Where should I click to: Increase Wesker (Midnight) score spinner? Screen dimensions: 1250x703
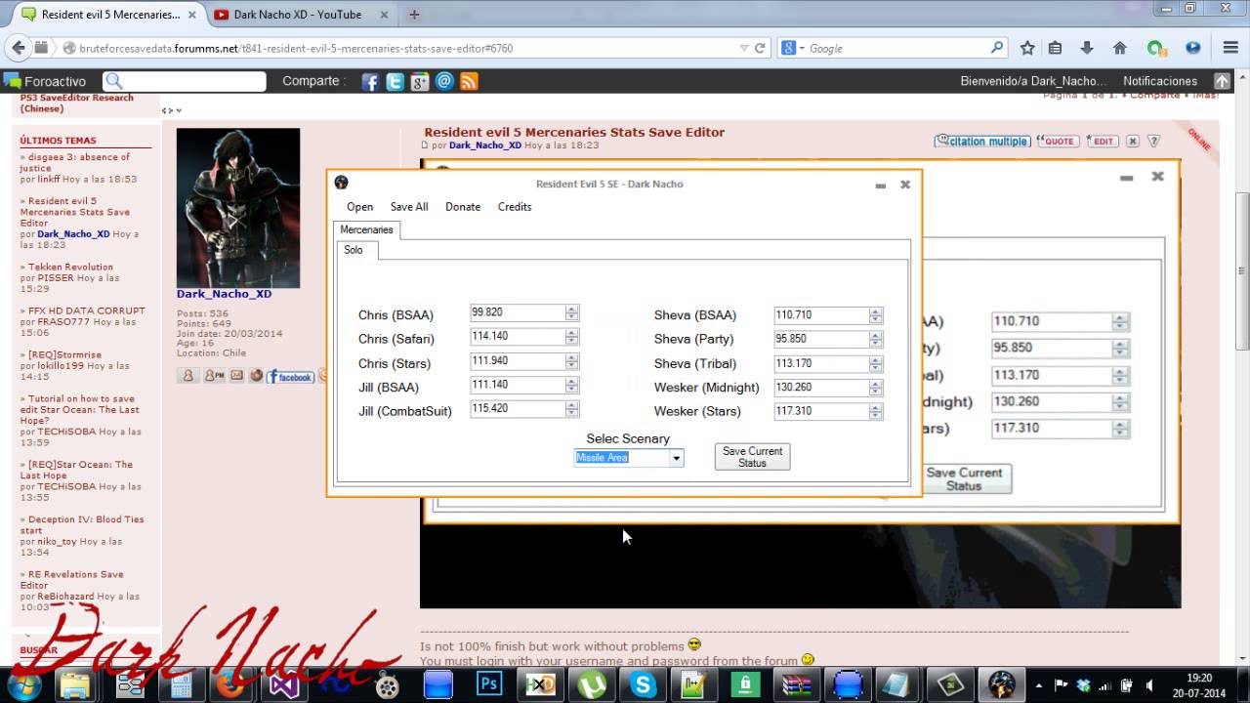pyautogui.click(x=875, y=384)
